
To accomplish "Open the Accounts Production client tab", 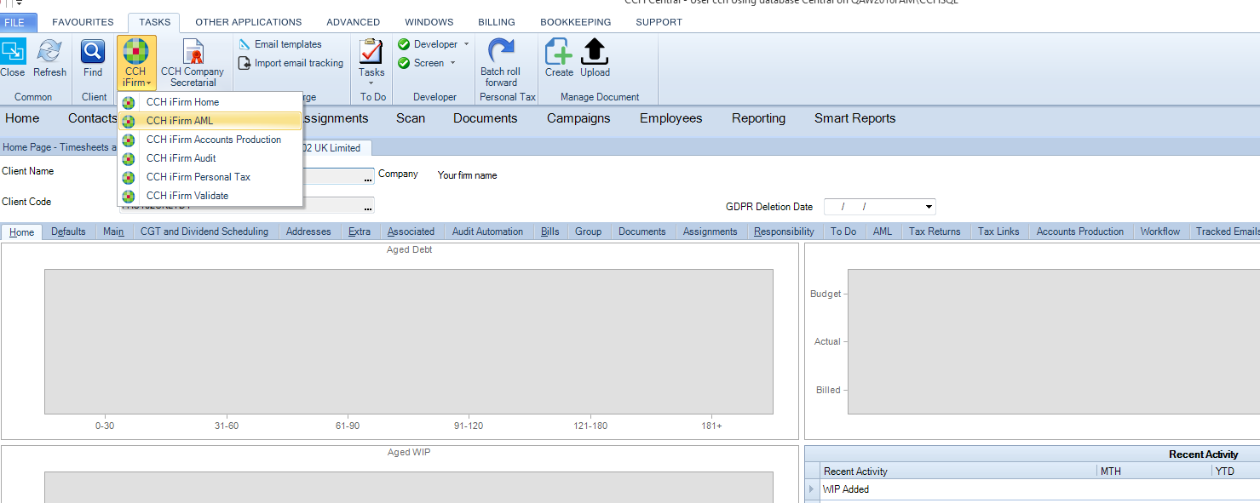I will tap(1080, 231).
